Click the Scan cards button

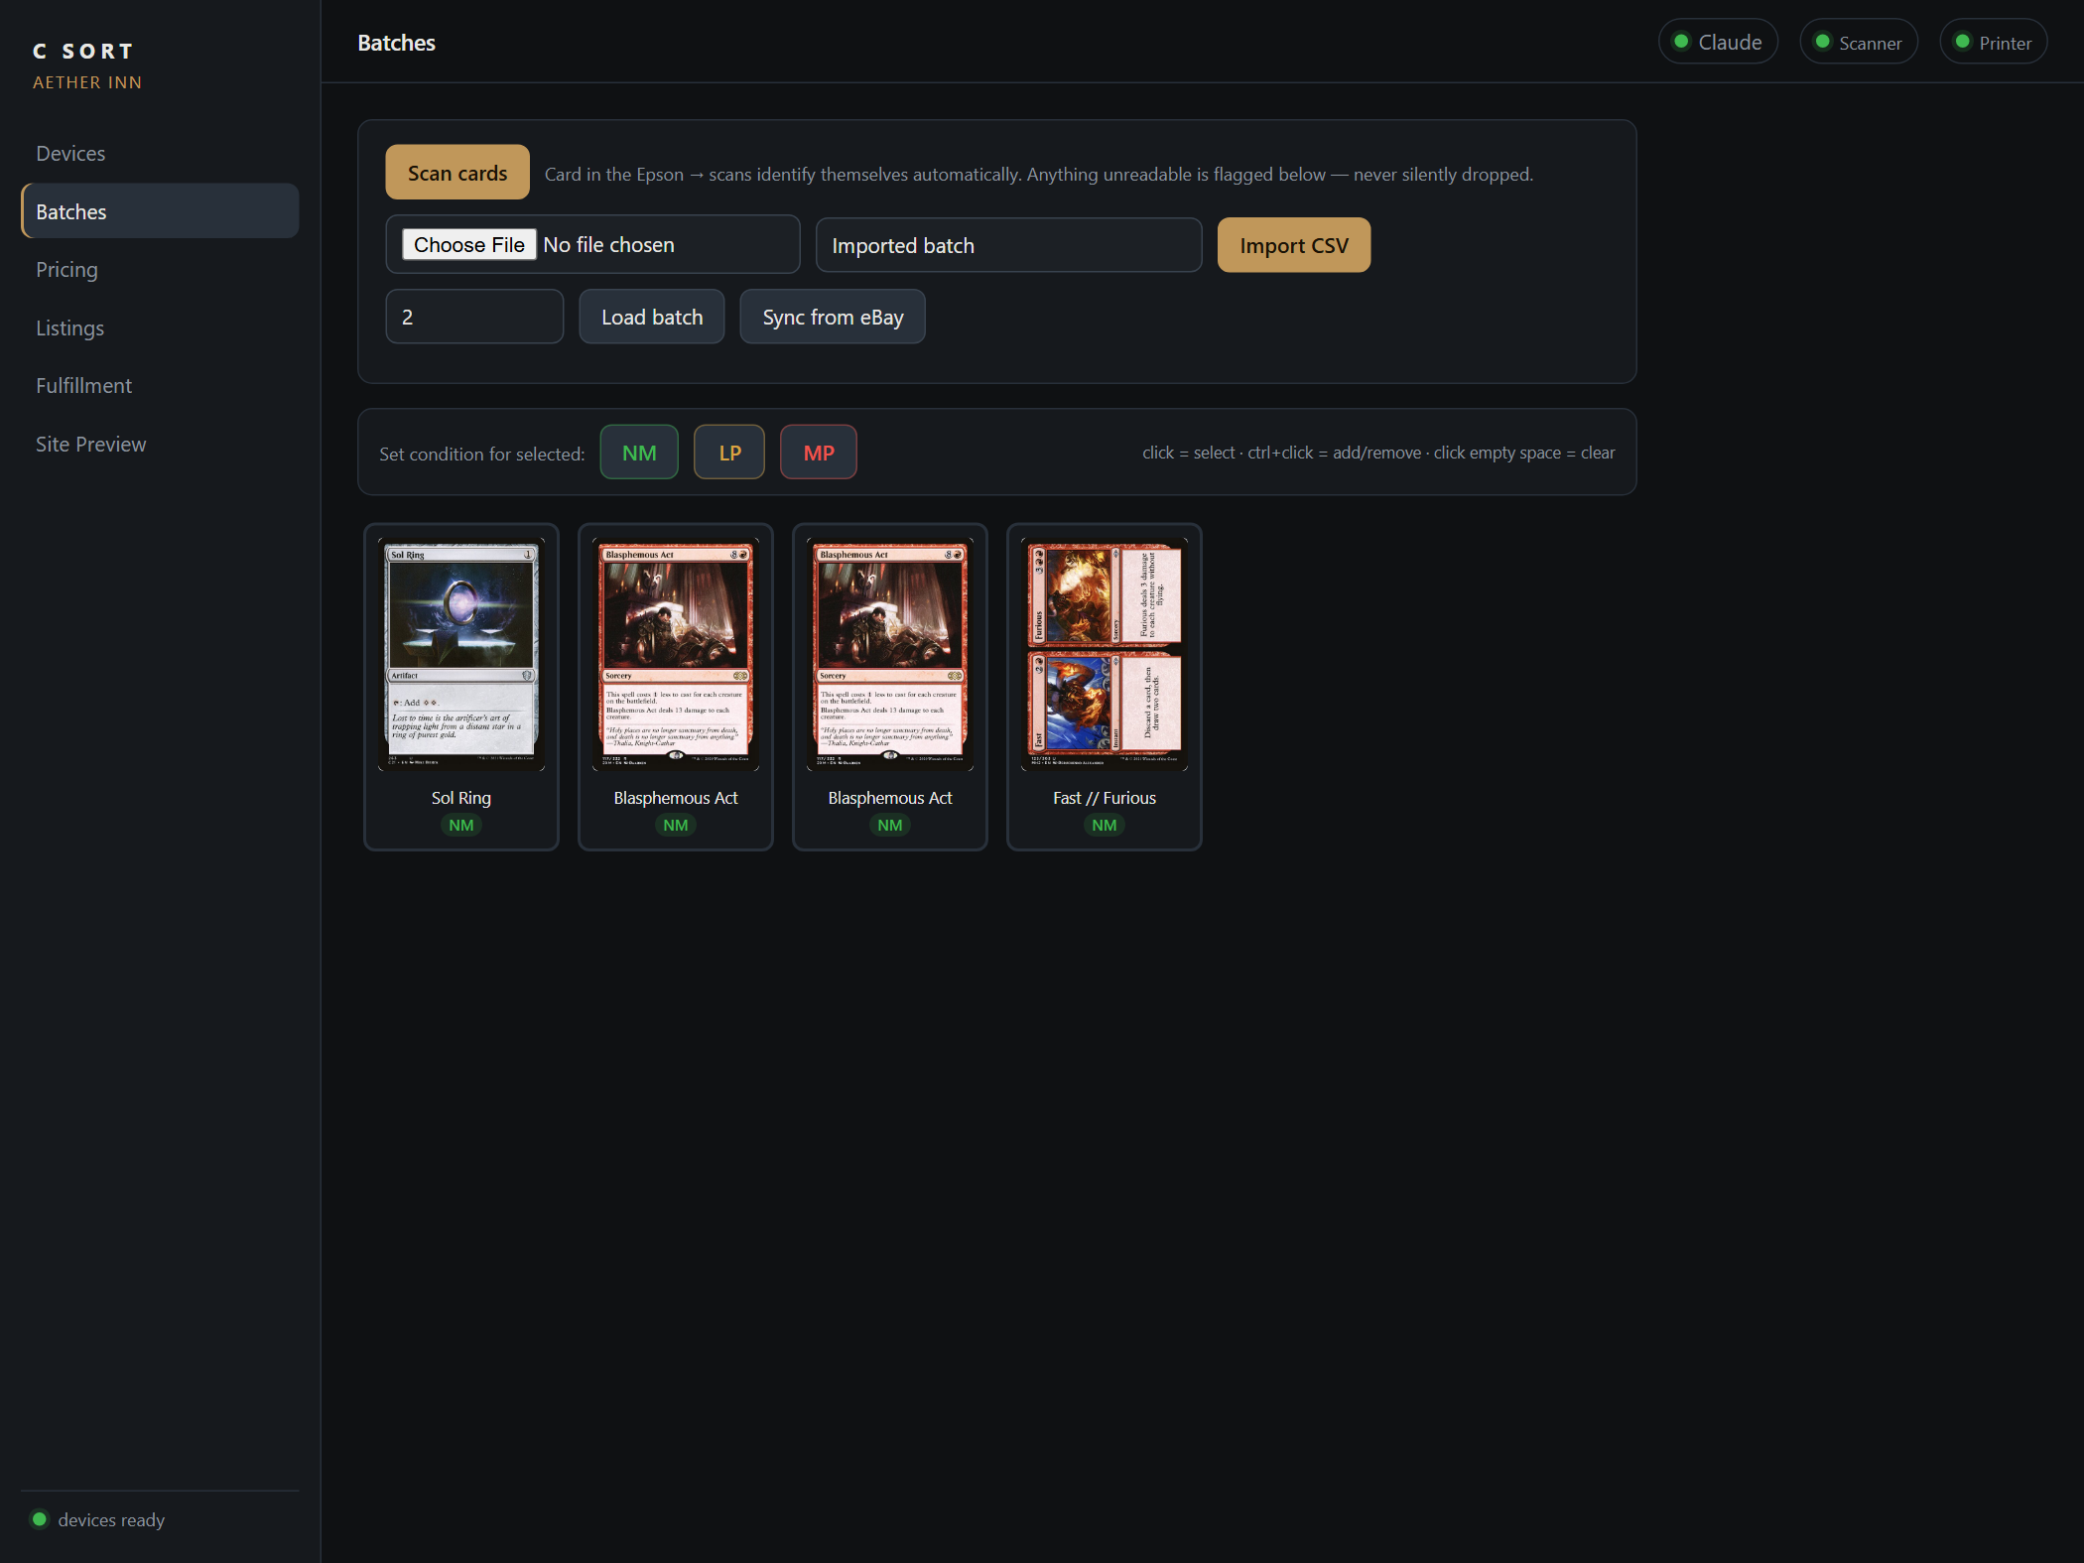tap(457, 173)
